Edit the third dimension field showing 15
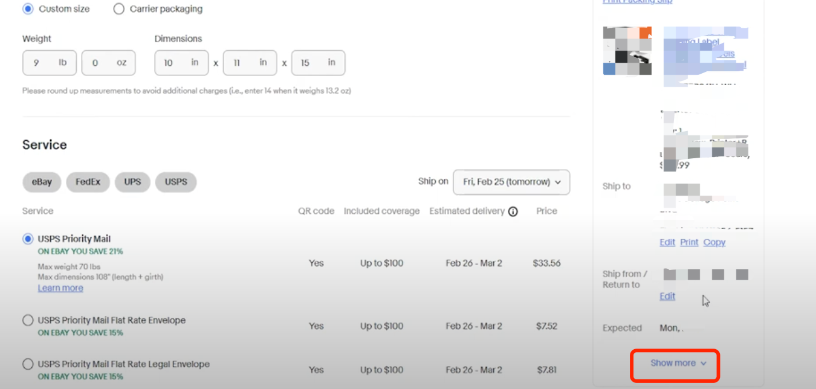 pos(318,63)
